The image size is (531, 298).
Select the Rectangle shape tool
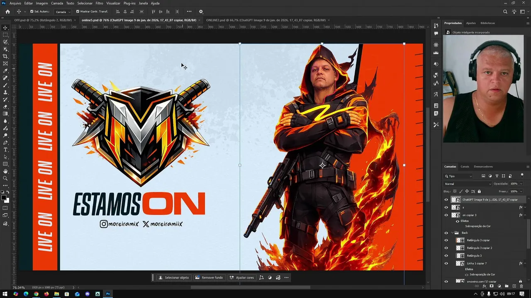click(5, 164)
